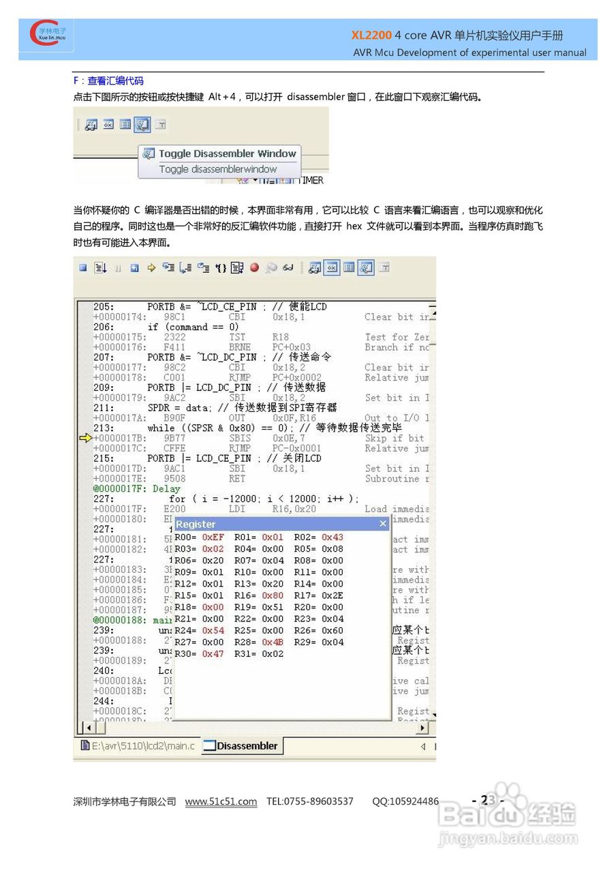616x873 pixels.
Task: Click the Register window title bar
Action: click(283, 524)
